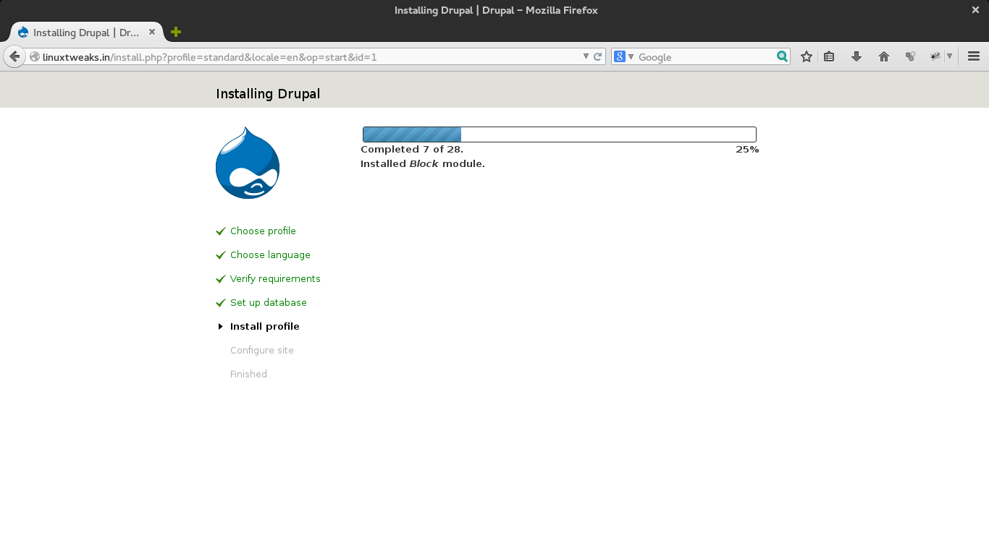Click the Choose language step
This screenshot has height=535, width=989.
point(270,255)
